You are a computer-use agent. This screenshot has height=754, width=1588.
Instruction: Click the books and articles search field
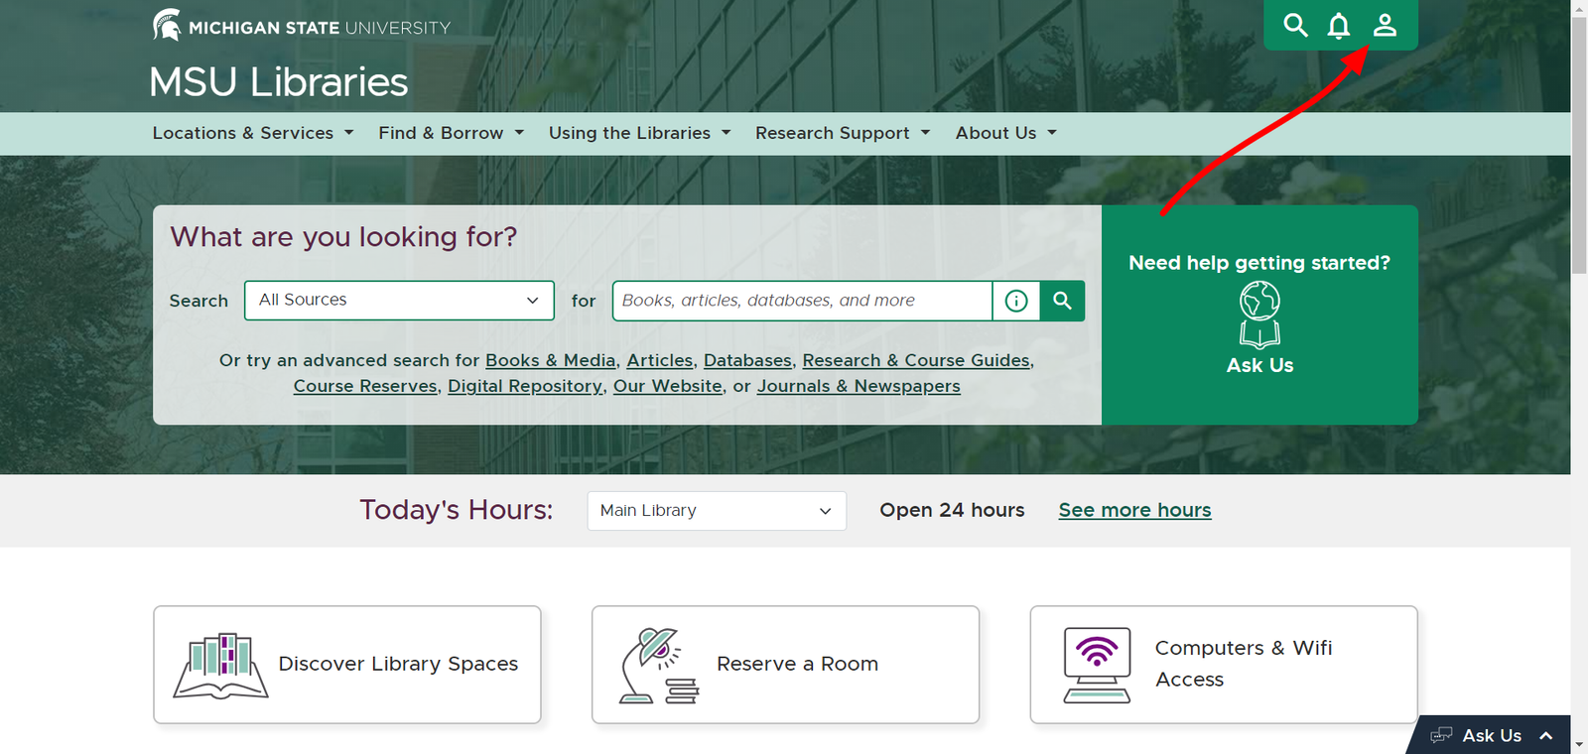802,301
